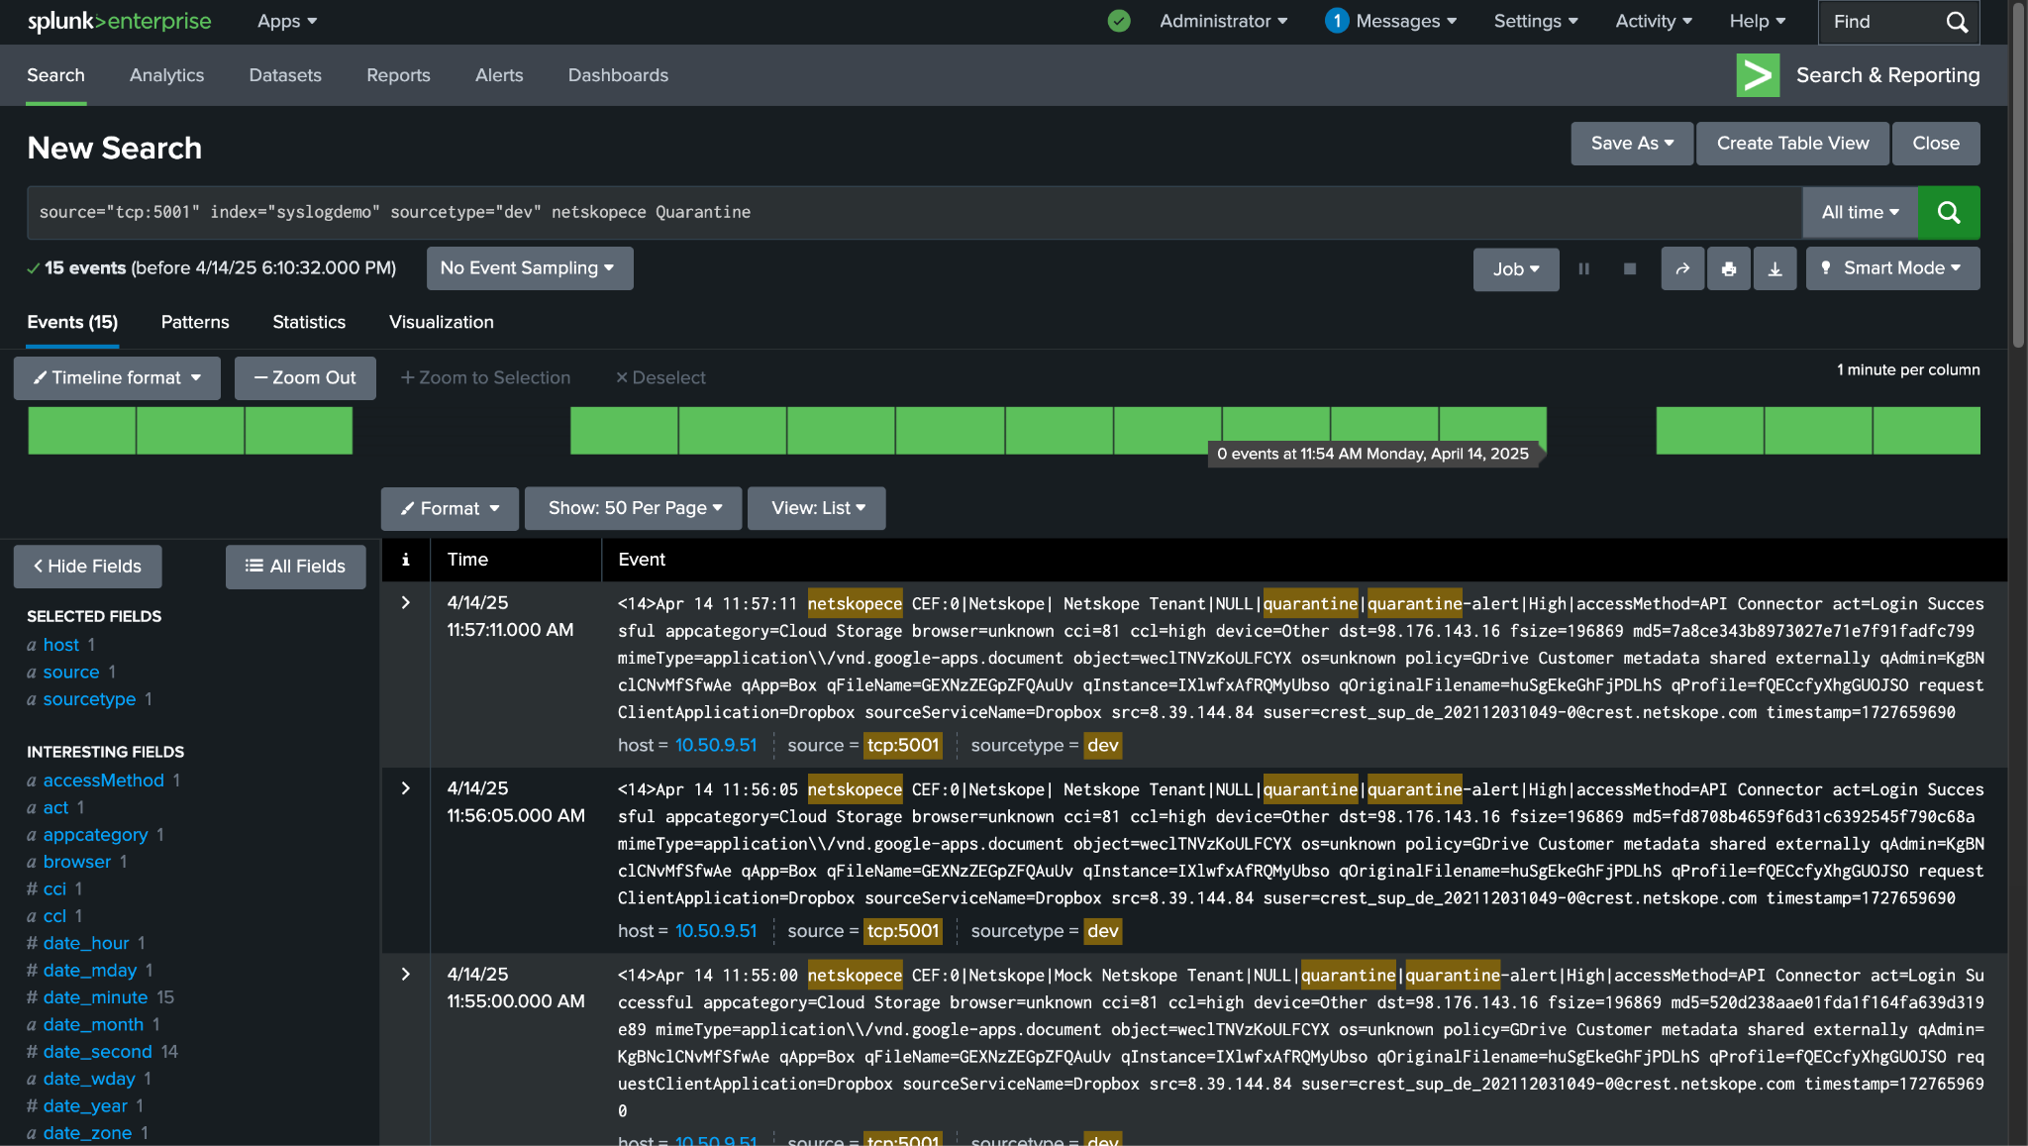Open the Help menu

point(1758,21)
